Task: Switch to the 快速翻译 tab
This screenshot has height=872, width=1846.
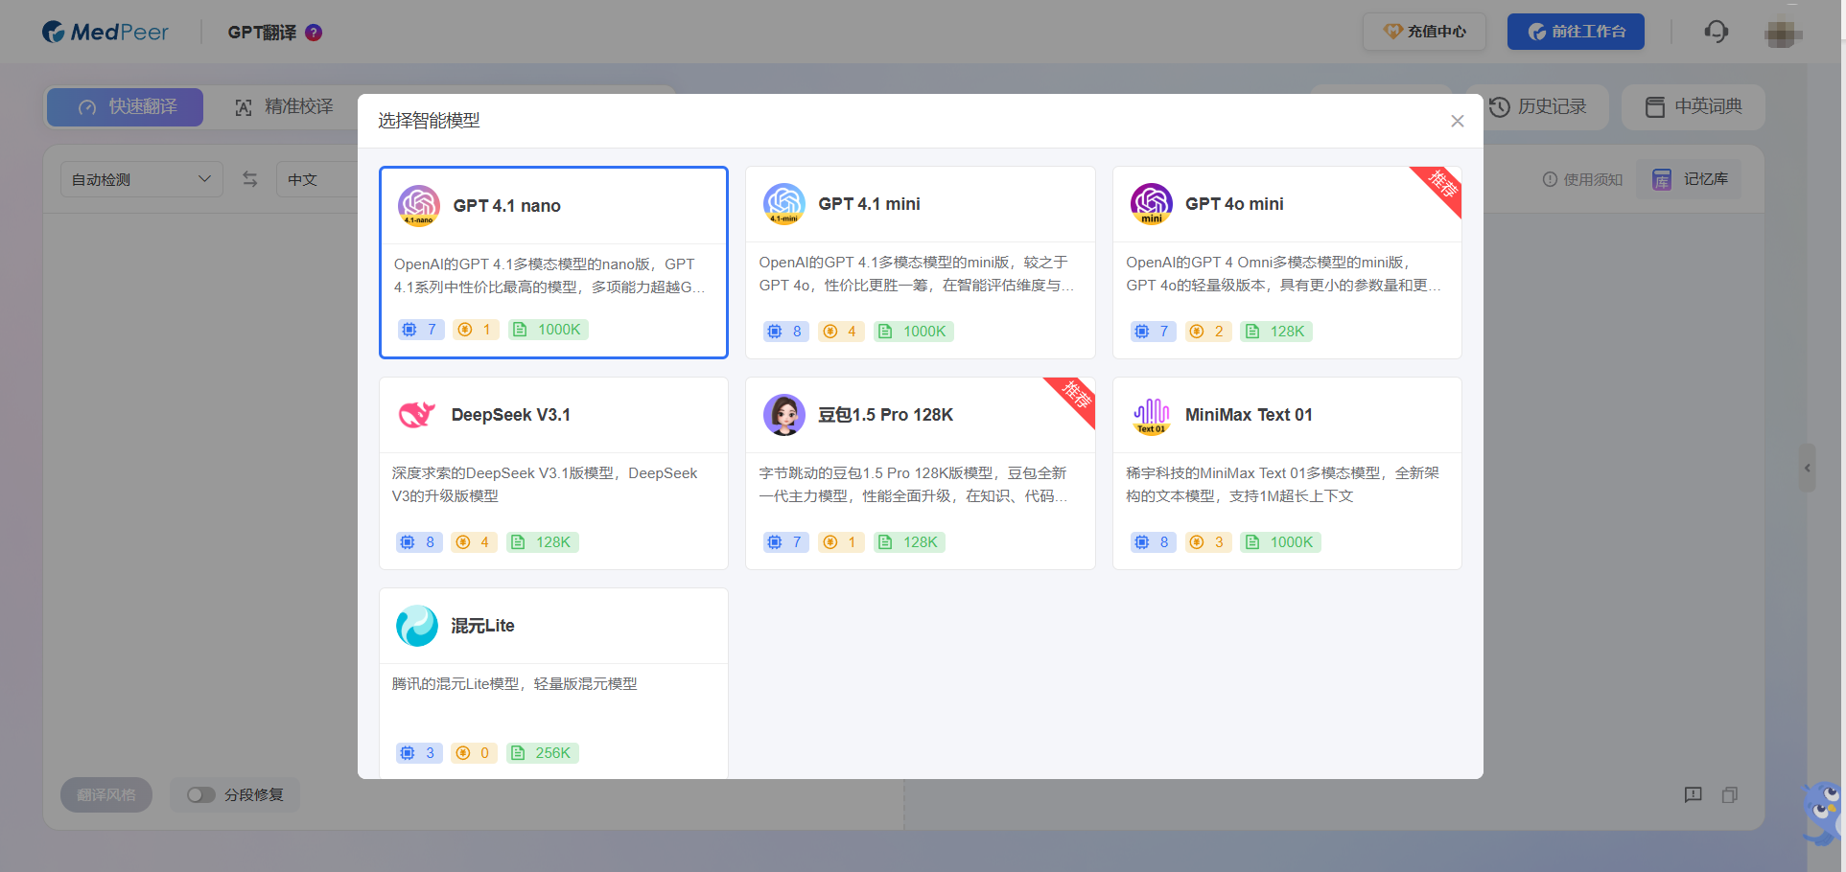Action: tap(126, 106)
